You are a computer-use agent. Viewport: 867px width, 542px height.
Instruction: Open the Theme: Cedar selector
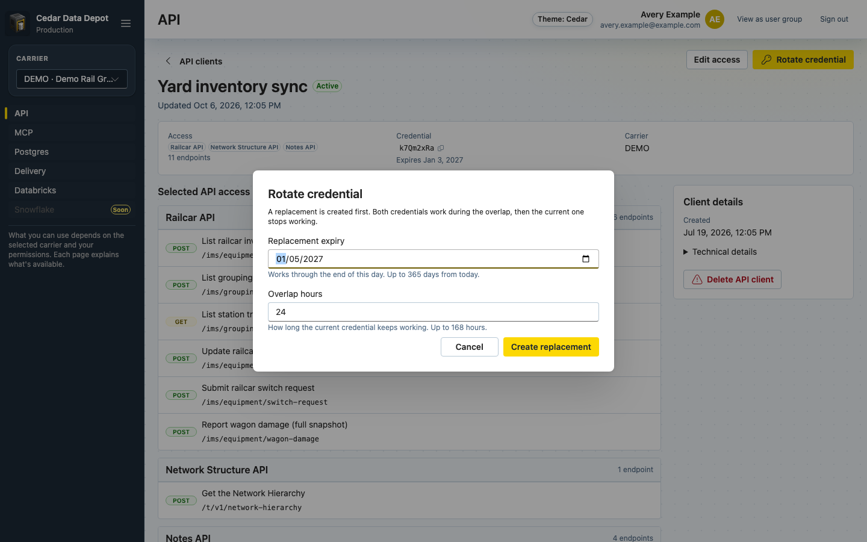click(x=562, y=19)
